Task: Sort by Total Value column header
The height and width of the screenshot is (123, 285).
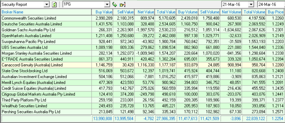Action: 165,12
